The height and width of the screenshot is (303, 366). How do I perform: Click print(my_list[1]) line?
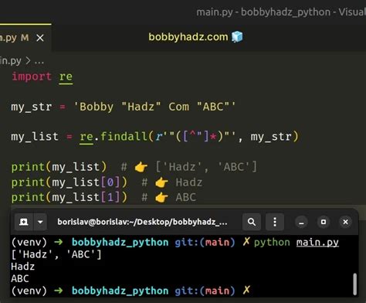[69, 197]
